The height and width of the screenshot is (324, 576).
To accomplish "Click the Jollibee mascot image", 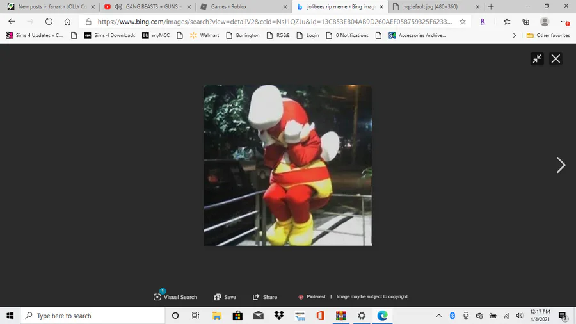I will coord(287,165).
